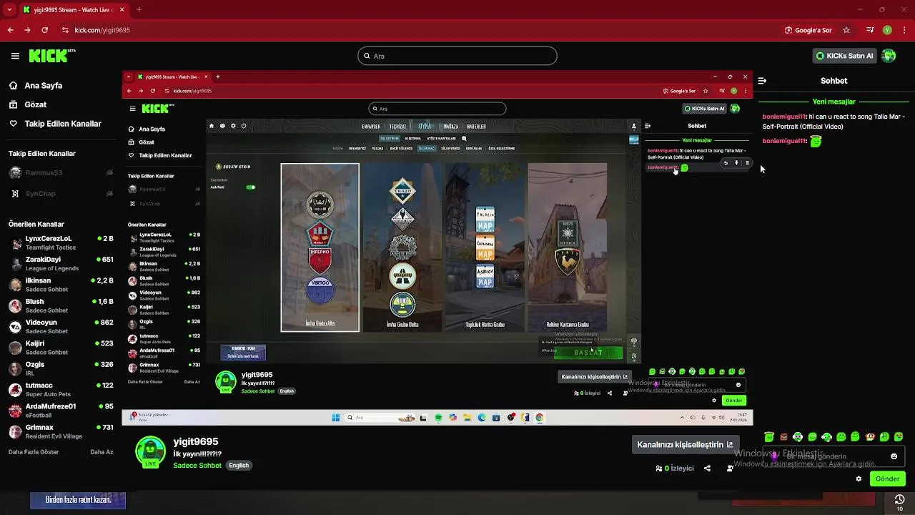Open Ana Sayfa in the outer sidebar
The image size is (915, 515).
pos(44,85)
